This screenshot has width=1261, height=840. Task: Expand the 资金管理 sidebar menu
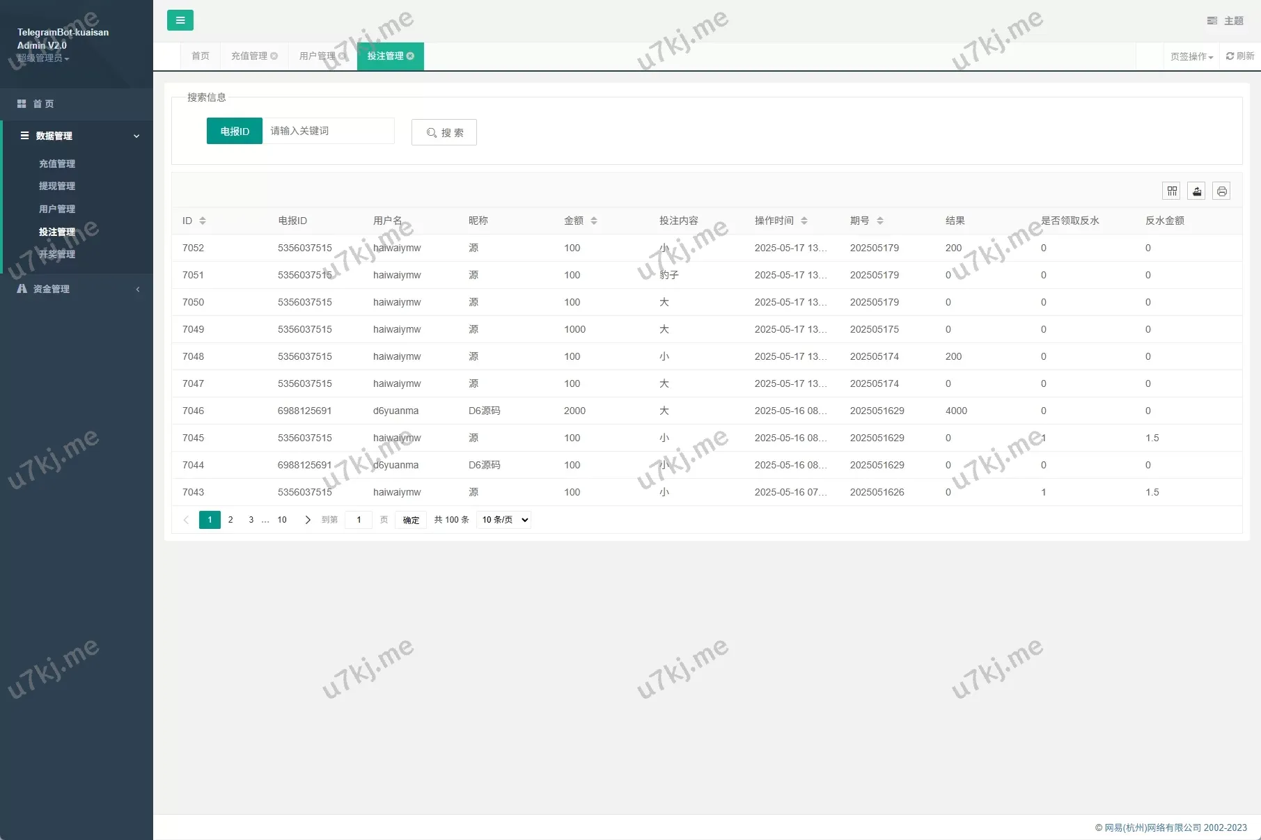tap(77, 289)
